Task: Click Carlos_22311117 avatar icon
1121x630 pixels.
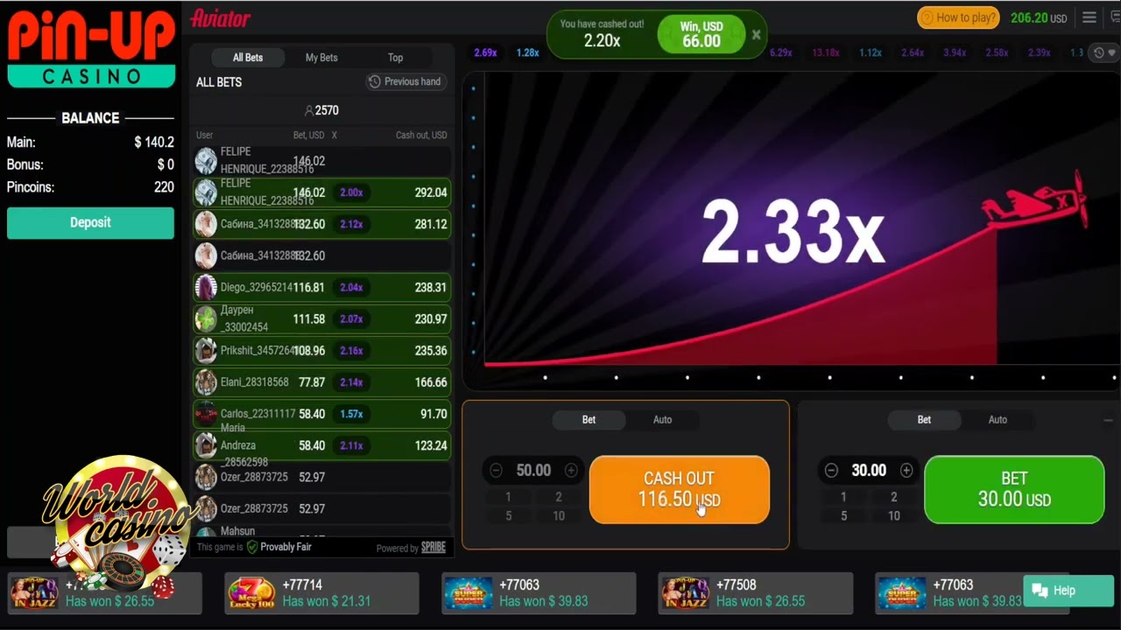Action: pyautogui.click(x=206, y=414)
